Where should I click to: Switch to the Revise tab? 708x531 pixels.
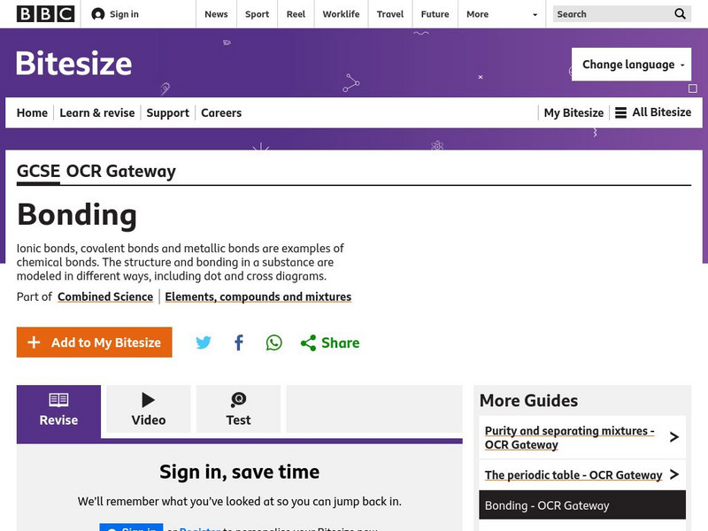[58, 412]
